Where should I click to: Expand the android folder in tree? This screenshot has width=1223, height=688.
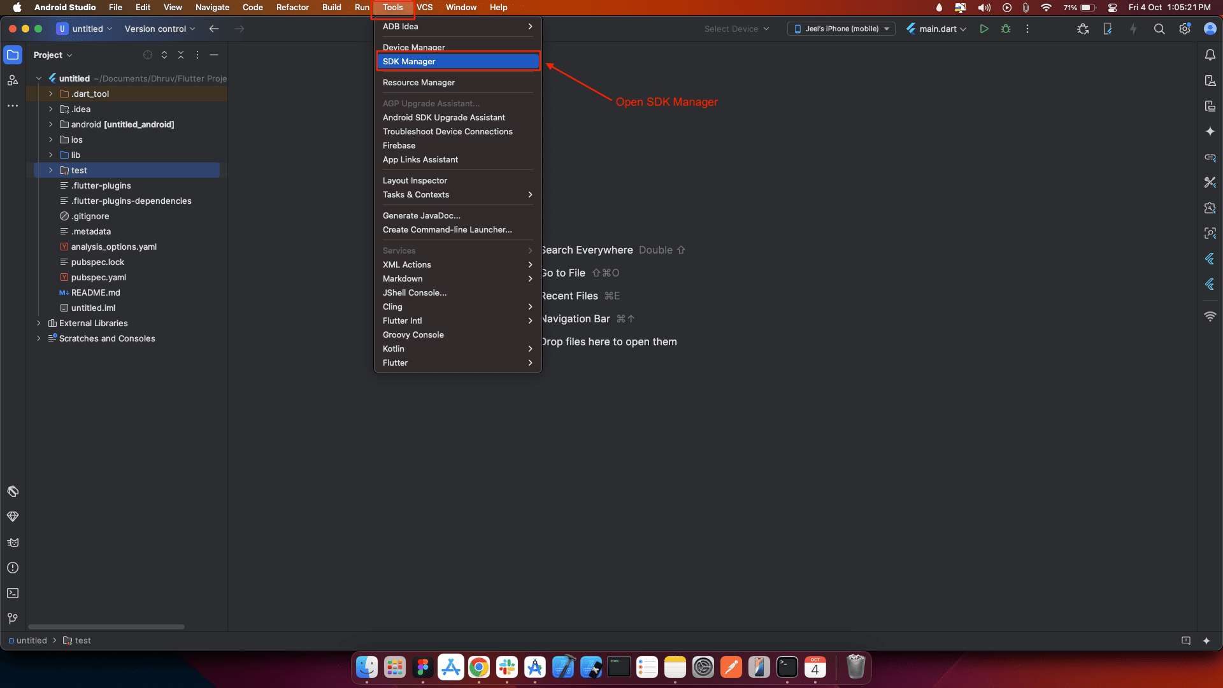pyautogui.click(x=51, y=124)
